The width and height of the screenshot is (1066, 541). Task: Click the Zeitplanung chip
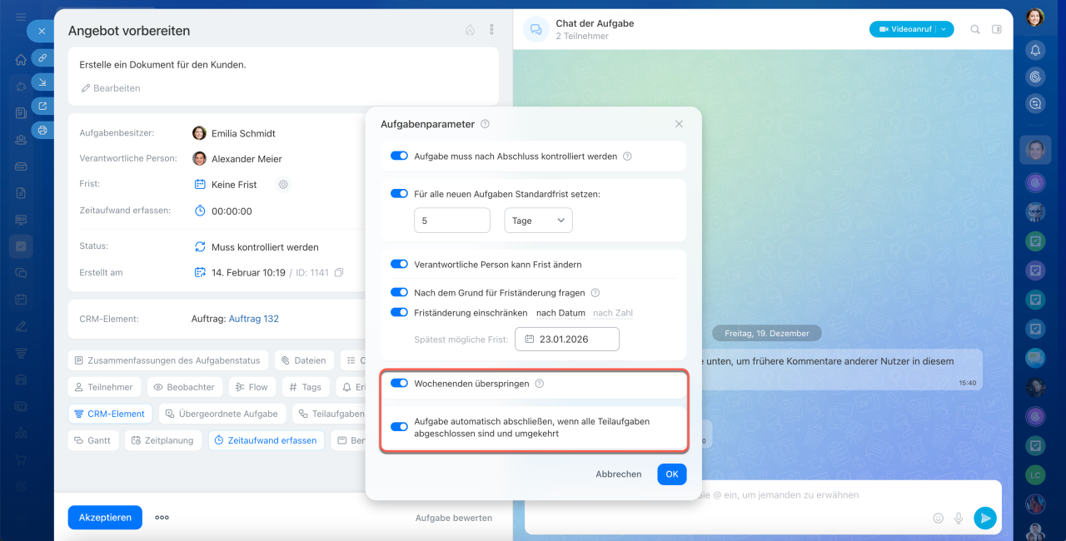click(163, 440)
